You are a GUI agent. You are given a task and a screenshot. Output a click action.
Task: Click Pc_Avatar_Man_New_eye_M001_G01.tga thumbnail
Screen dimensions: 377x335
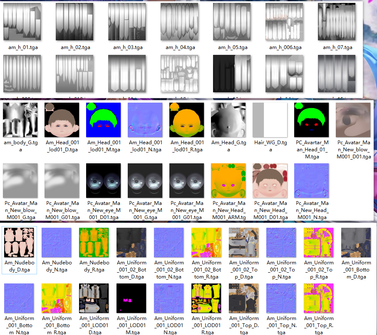click(186, 180)
